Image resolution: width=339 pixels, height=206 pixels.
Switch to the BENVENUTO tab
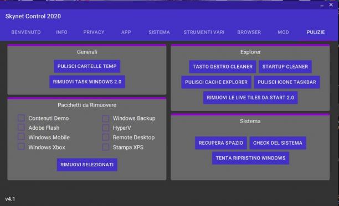pos(26,32)
